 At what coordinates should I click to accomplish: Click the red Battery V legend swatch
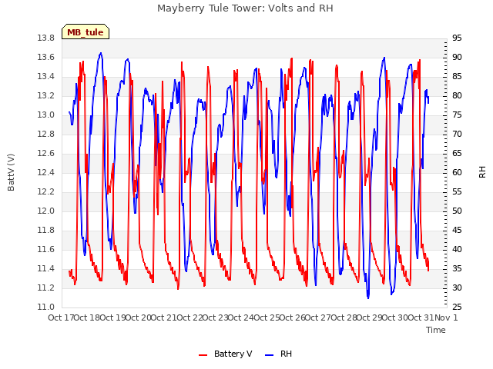coord(203,355)
